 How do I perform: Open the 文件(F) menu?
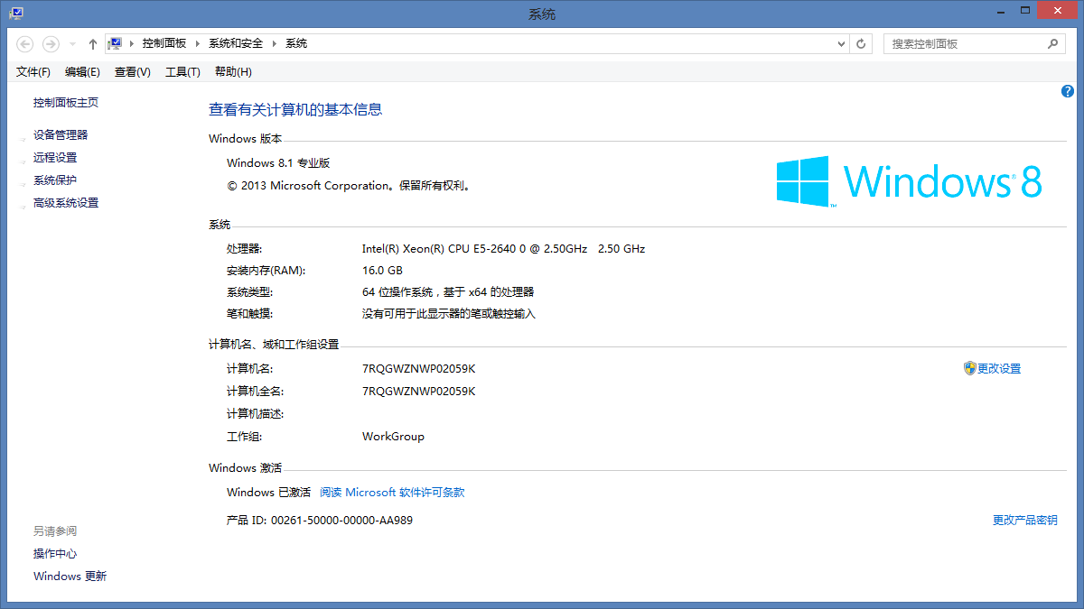pyautogui.click(x=33, y=72)
